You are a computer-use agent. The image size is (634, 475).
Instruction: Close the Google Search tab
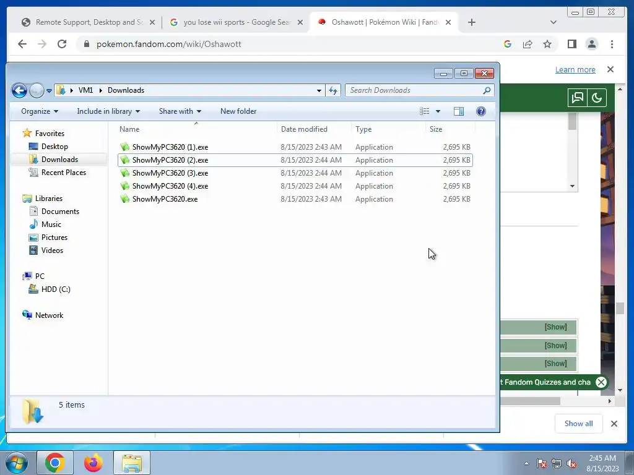click(x=300, y=22)
